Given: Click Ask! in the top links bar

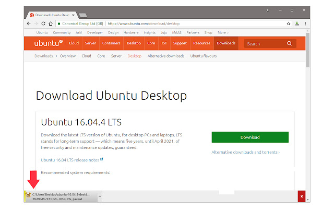Looking at the screenshot, I should (79, 32).
